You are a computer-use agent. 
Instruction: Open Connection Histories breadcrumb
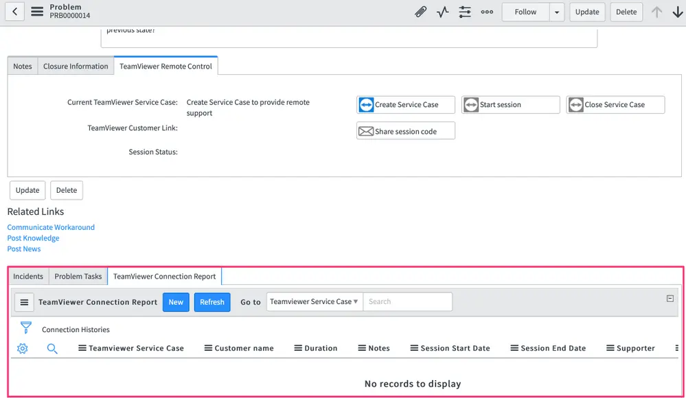coord(76,330)
